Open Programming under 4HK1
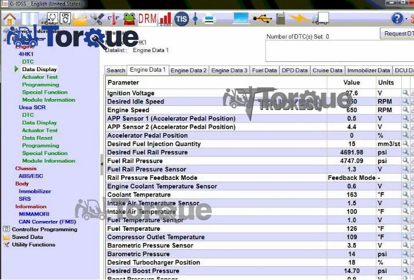Screen dimensions: 414x280 click(x=41, y=84)
